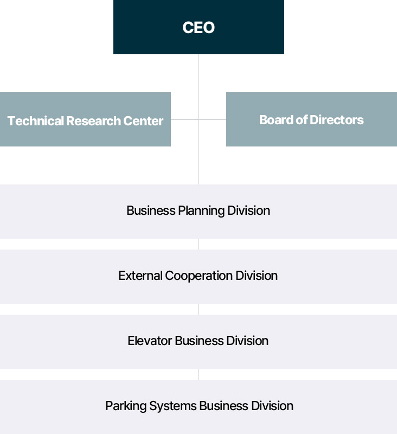Click connector line leading to Technical Research Center
This screenshot has height=434, width=397.
click(184, 119)
